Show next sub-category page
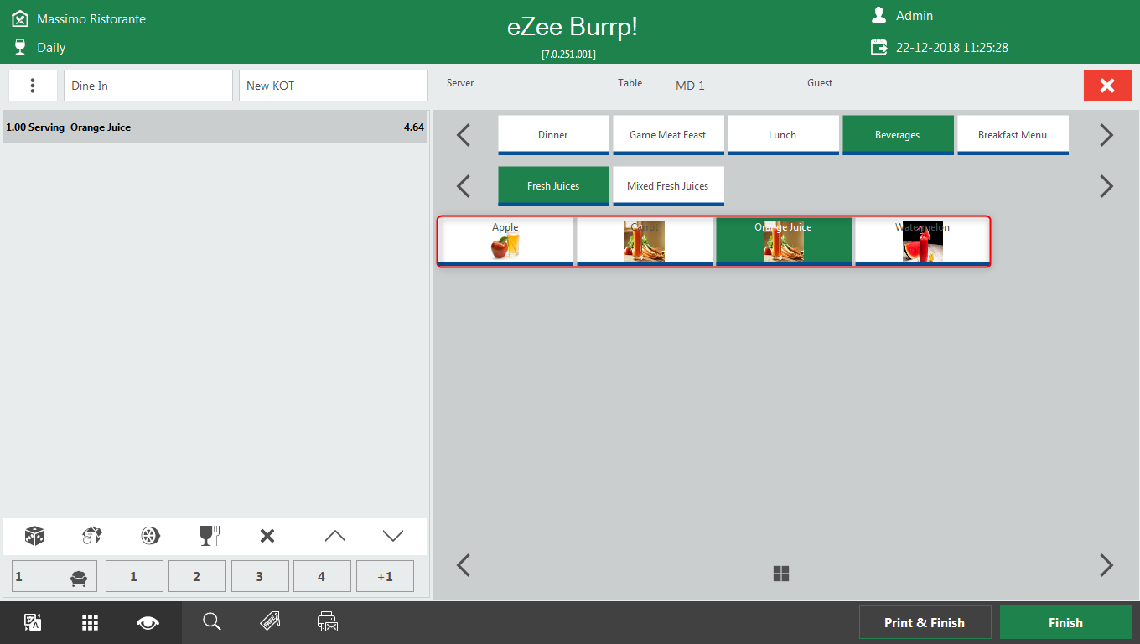This screenshot has height=644, width=1140. [1106, 186]
